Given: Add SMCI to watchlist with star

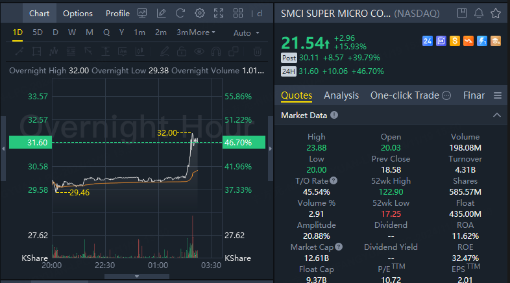Looking at the screenshot, I should coord(496,13).
